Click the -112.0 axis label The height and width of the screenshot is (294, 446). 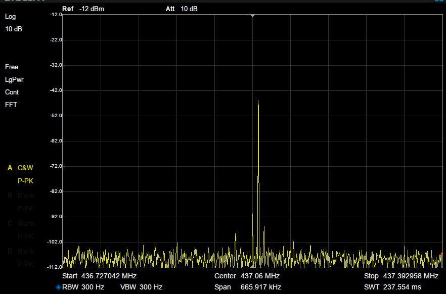click(55, 267)
